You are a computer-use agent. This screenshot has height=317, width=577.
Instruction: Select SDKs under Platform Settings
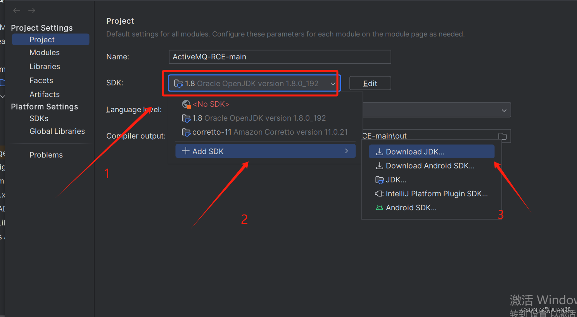click(x=39, y=118)
